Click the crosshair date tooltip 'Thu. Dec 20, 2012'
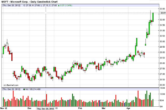The width and height of the screenshot is (166, 110). click(x=45, y=109)
